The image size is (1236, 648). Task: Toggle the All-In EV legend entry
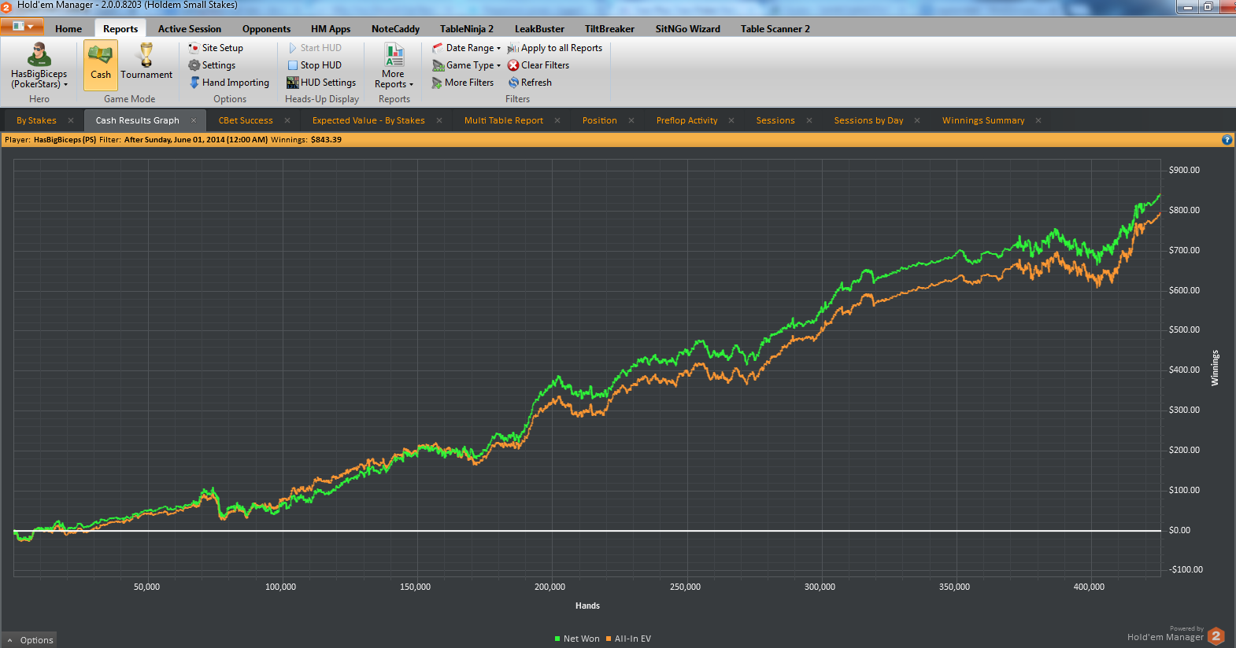tap(628, 639)
